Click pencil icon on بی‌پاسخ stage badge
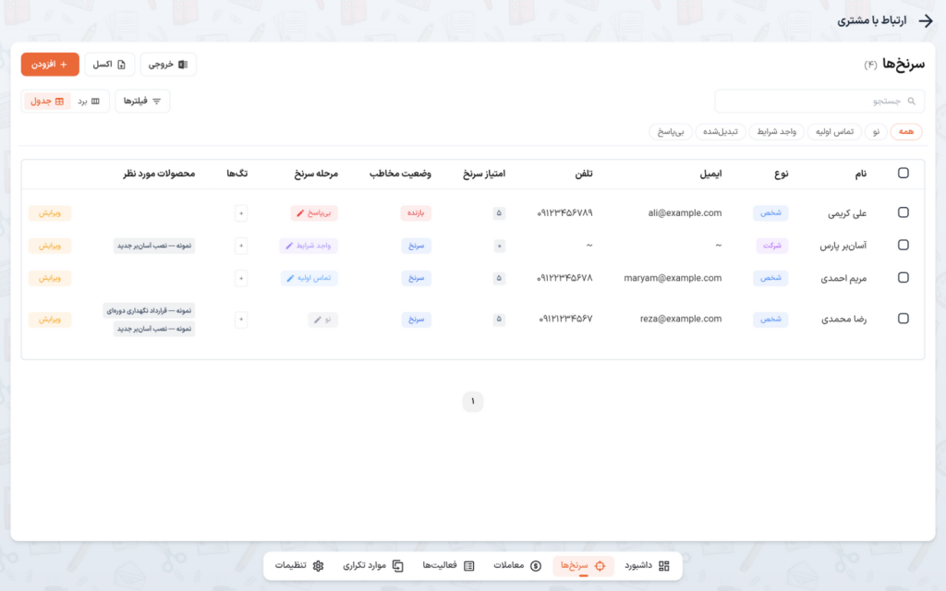The image size is (946, 591). click(300, 213)
